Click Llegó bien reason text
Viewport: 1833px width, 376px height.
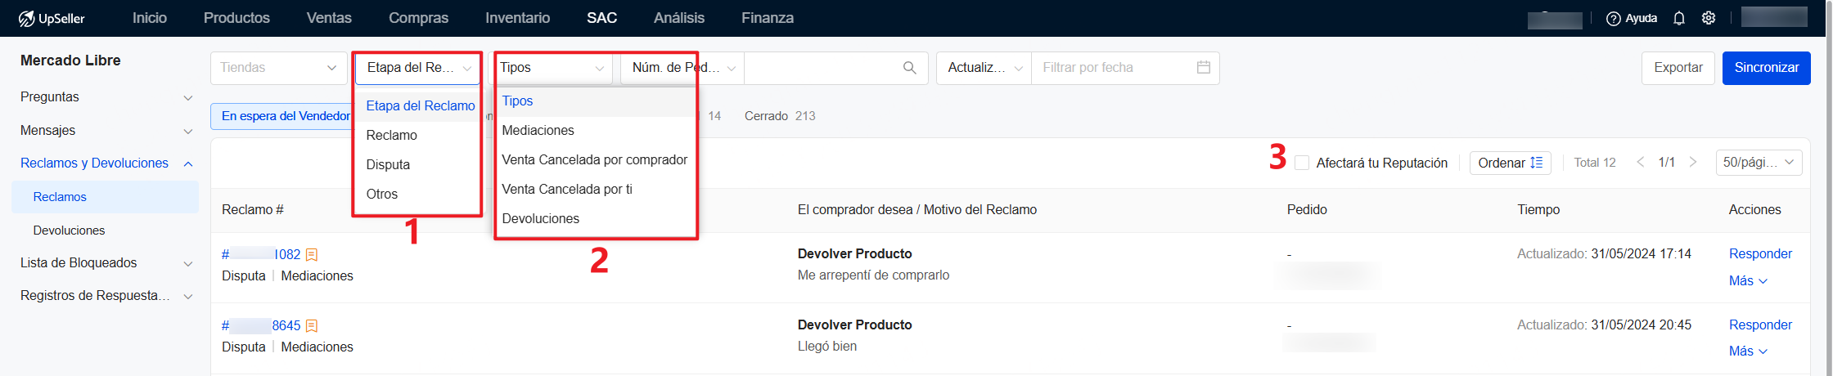[x=827, y=347]
